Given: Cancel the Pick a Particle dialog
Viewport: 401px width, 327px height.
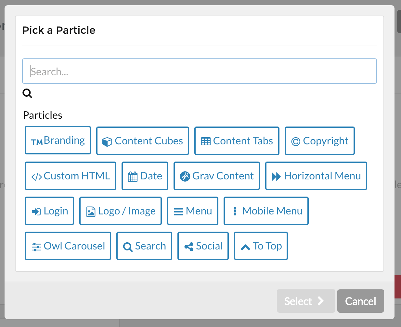Looking at the screenshot, I should click(x=360, y=301).
